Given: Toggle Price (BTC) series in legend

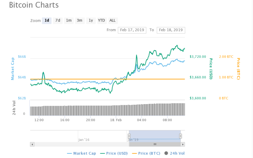Looking at the screenshot, I should [146, 153].
